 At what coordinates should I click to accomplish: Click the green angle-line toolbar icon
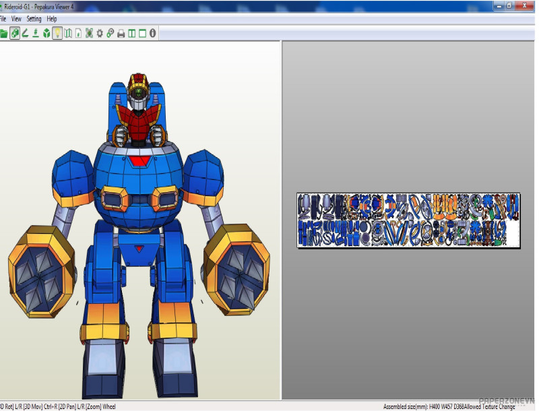coord(25,33)
